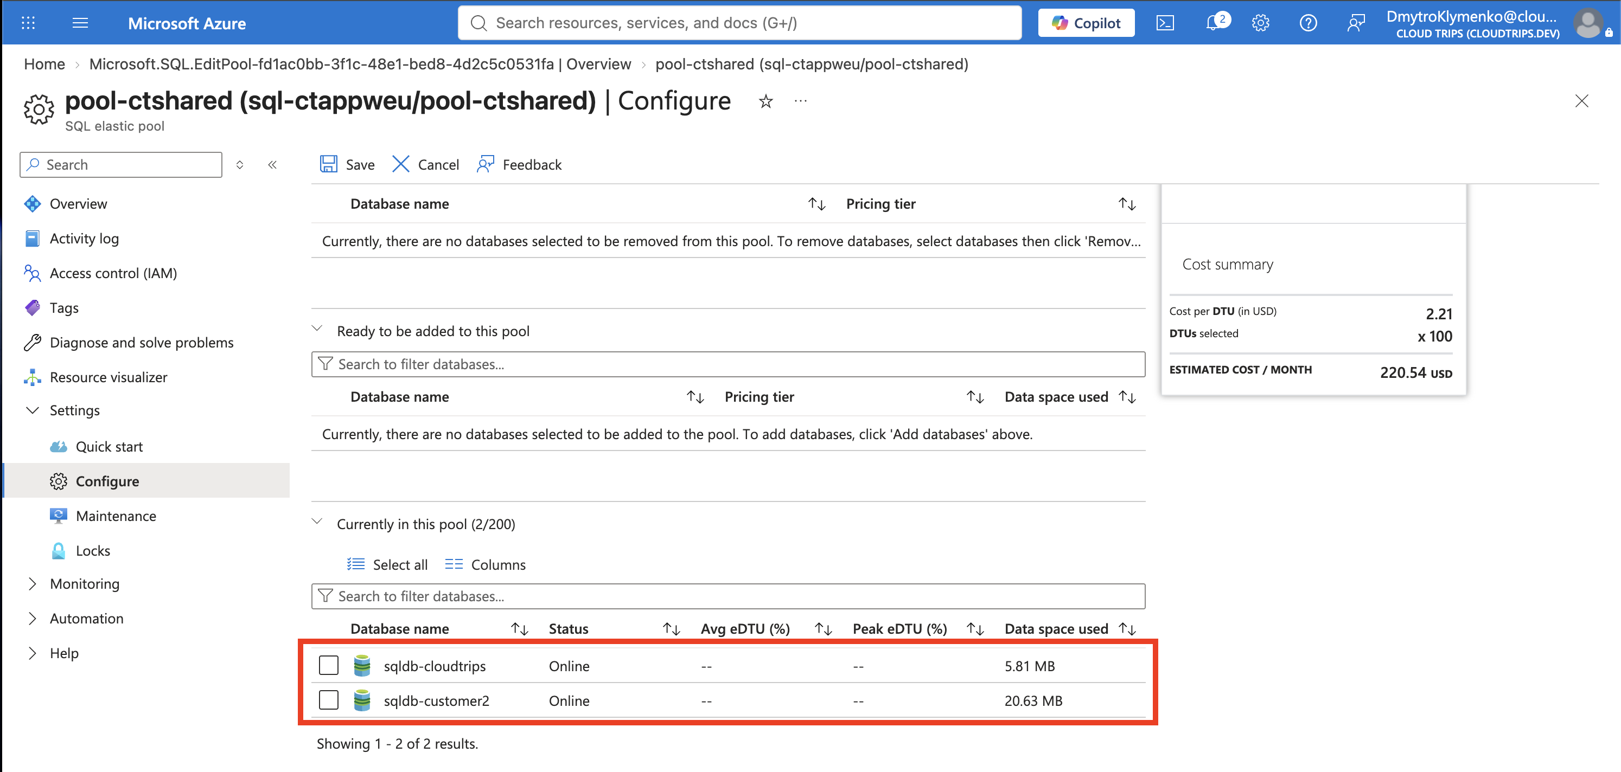The width and height of the screenshot is (1621, 772).
Task: Open Resource visualizer
Action: click(x=109, y=377)
